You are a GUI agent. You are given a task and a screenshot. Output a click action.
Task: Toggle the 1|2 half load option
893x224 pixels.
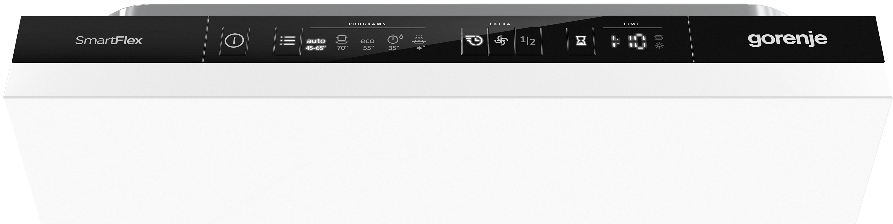pyautogui.click(x=528, y=41)
